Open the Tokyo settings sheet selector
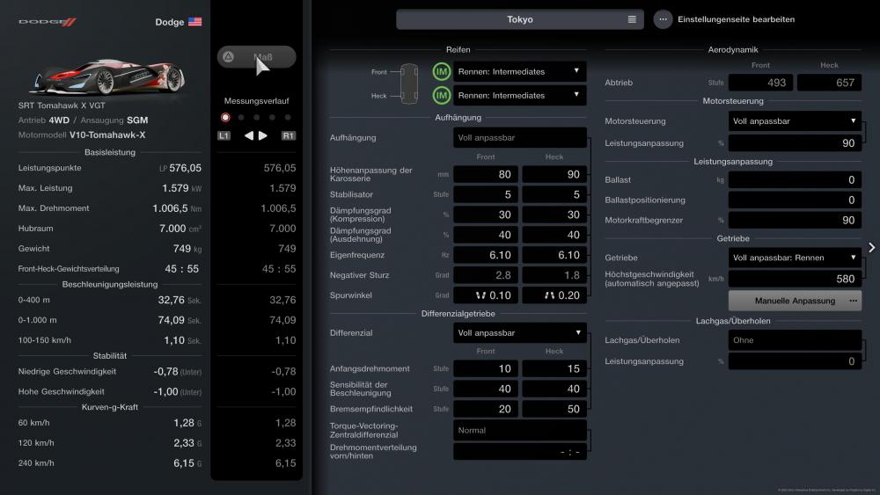The width and height of the screenshot is (880, 495). coord(519,19)
